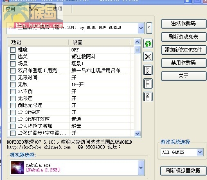Toggle the 3A不倒 checkbox
This screenshot has width=207, height=180.
click(x=13, y=91)
